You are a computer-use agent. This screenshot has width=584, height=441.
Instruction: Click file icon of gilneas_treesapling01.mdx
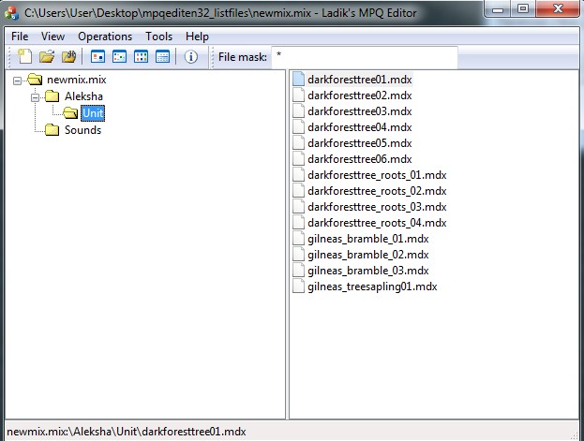click(x=298, y=287)
